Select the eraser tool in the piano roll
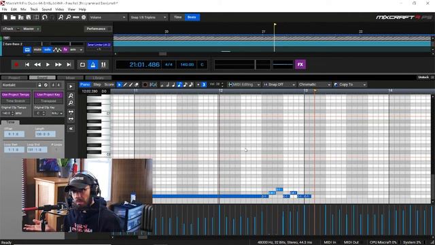The image size is (435, 245). [x=137, y=84]
